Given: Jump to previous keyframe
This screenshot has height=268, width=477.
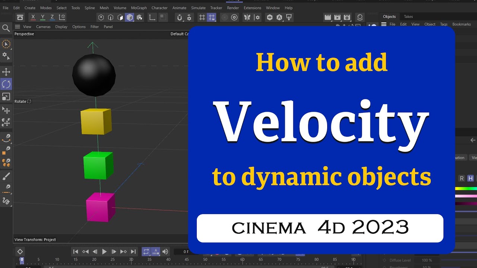Looking at the screenshot, I should 85,252.
